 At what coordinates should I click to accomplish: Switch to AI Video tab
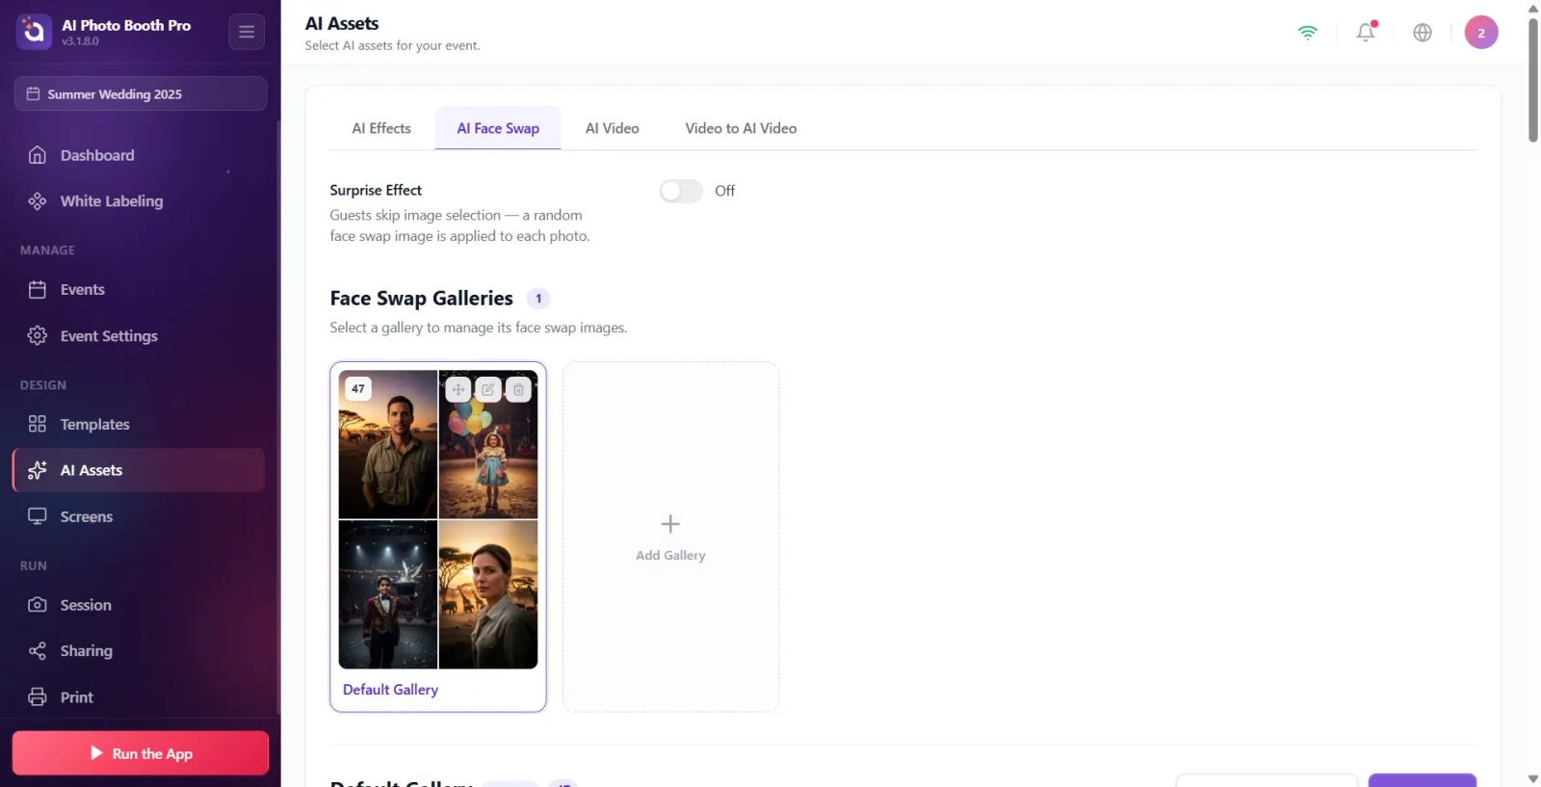click(613, 129)
